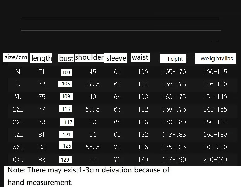Select the 'L' size label
The image size is (241, 187).
tap(18, 84)
